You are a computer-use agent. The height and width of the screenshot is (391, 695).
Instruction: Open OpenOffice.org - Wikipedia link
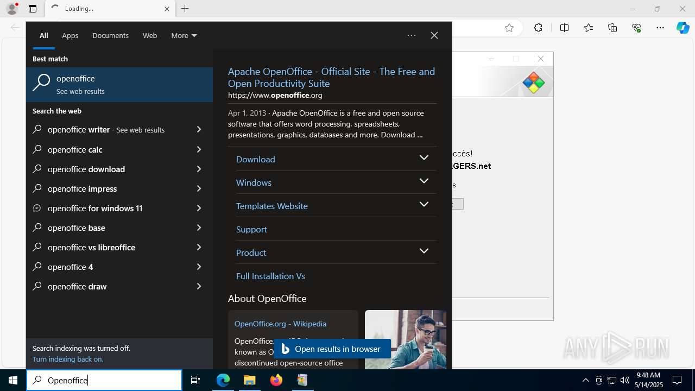[280, 324]
